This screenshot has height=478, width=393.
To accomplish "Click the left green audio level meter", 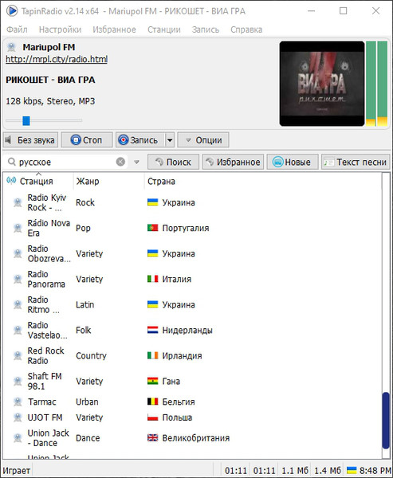I will tap(371, 84).
